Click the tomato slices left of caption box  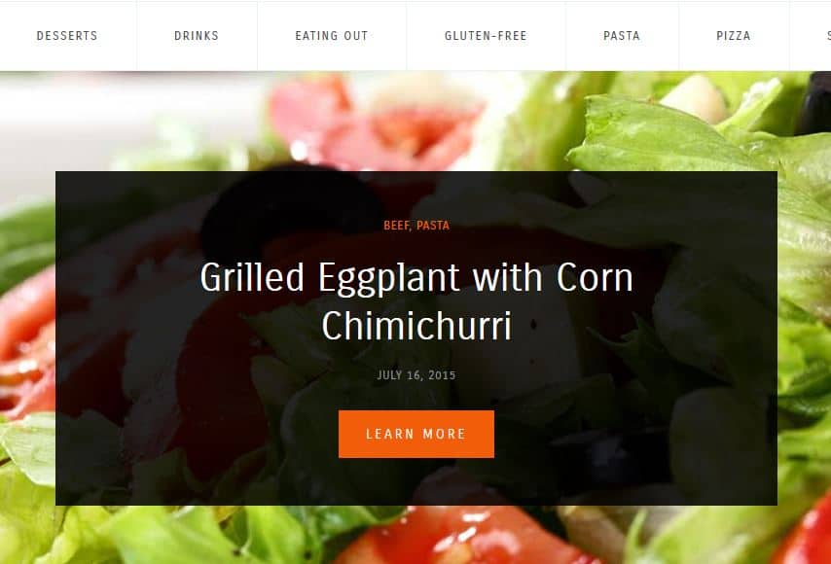click(x=26, y=339)
